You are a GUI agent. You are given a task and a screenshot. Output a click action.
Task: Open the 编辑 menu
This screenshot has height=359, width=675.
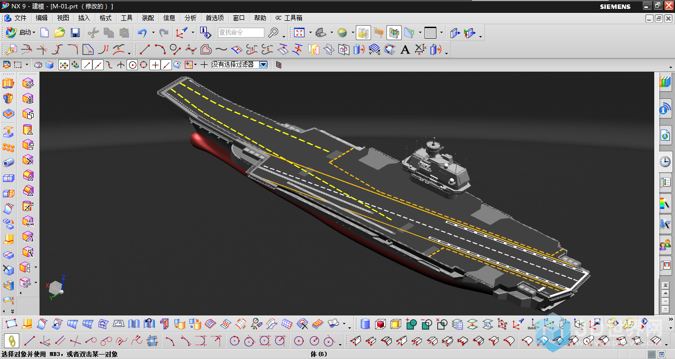42,18
